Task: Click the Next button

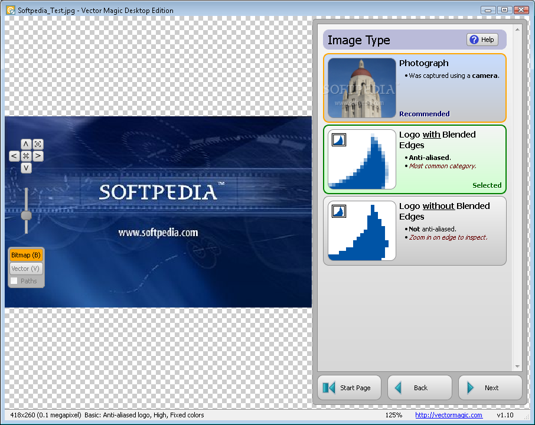Action: [x=490, y=388]
